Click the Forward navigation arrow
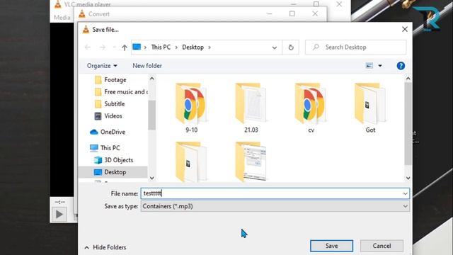 (x=103, y=47)
